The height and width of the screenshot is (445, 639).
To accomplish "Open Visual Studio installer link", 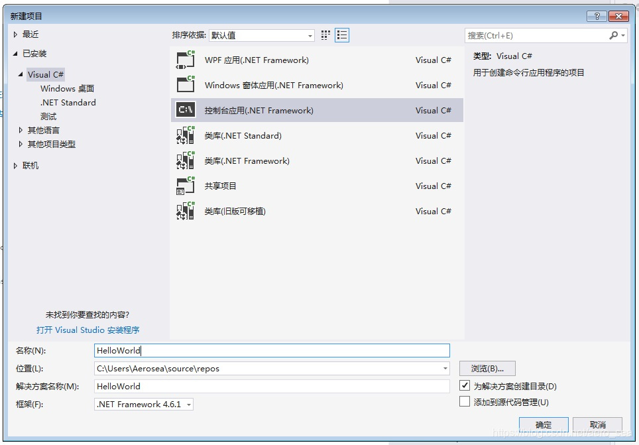I will pos(87,330).
